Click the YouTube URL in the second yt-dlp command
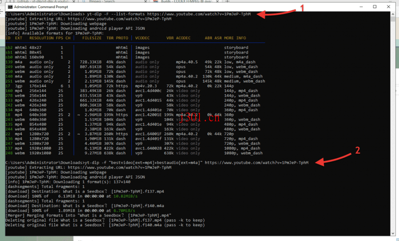The image size is (399, 241). 257,162
